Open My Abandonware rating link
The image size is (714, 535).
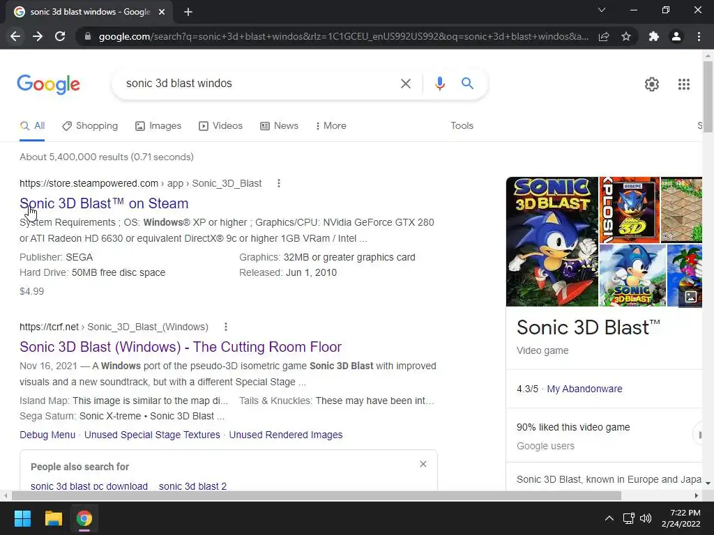584,389
